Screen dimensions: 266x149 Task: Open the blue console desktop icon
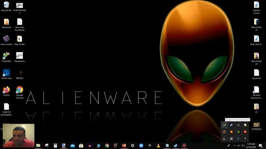[6, 40]
